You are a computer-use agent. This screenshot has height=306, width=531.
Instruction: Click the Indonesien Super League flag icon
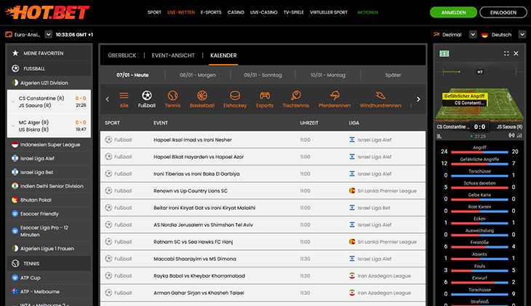[15, 144]
